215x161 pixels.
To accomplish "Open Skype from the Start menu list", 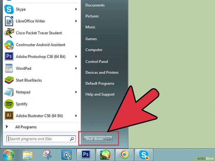I will pyautogui.click(x=21, y=9).
